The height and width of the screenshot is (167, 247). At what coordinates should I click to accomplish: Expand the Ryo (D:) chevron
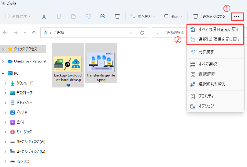coord(6,161)
